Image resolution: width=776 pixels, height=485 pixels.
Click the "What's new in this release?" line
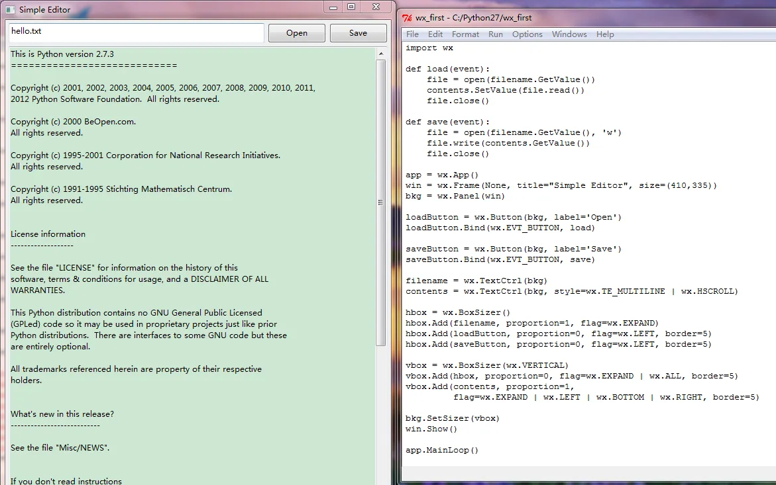(62, 414)
